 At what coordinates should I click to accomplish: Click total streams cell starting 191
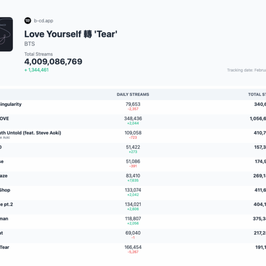(261, 247)
